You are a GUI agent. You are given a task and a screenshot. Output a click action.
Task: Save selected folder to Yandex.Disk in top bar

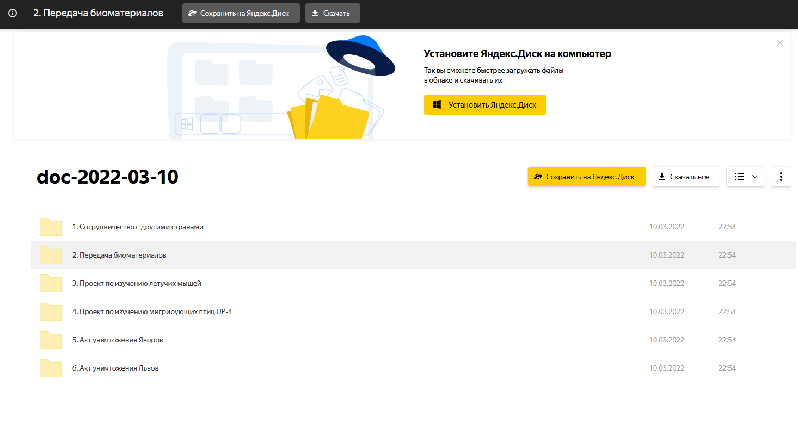(x=241, y=13)
